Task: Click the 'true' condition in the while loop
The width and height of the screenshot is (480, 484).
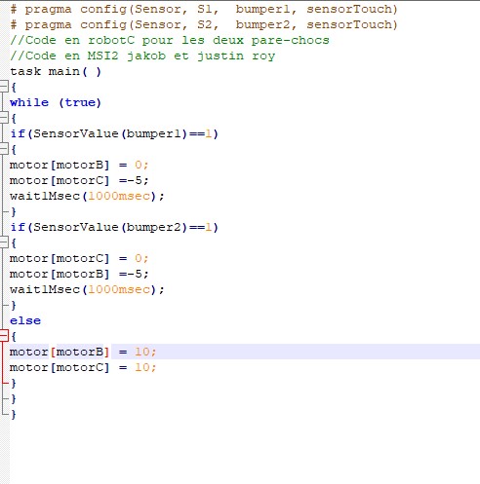Action: click(x=80, y=102)
